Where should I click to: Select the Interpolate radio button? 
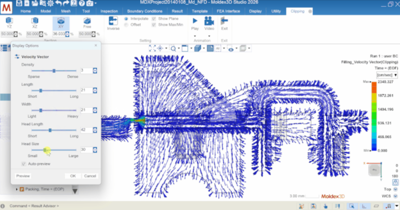126,19
